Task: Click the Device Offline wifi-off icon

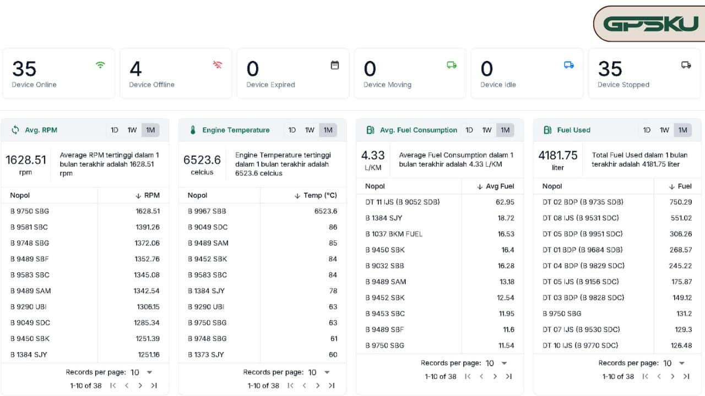Action: [218, 65]
